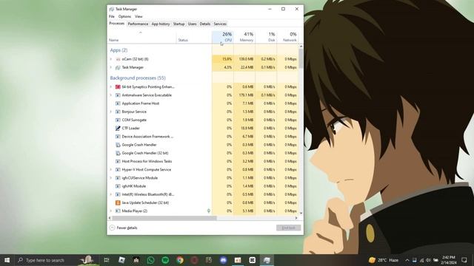
Task: Click the first Google Crash Handler icon
Action: click(x=118, y=145)
